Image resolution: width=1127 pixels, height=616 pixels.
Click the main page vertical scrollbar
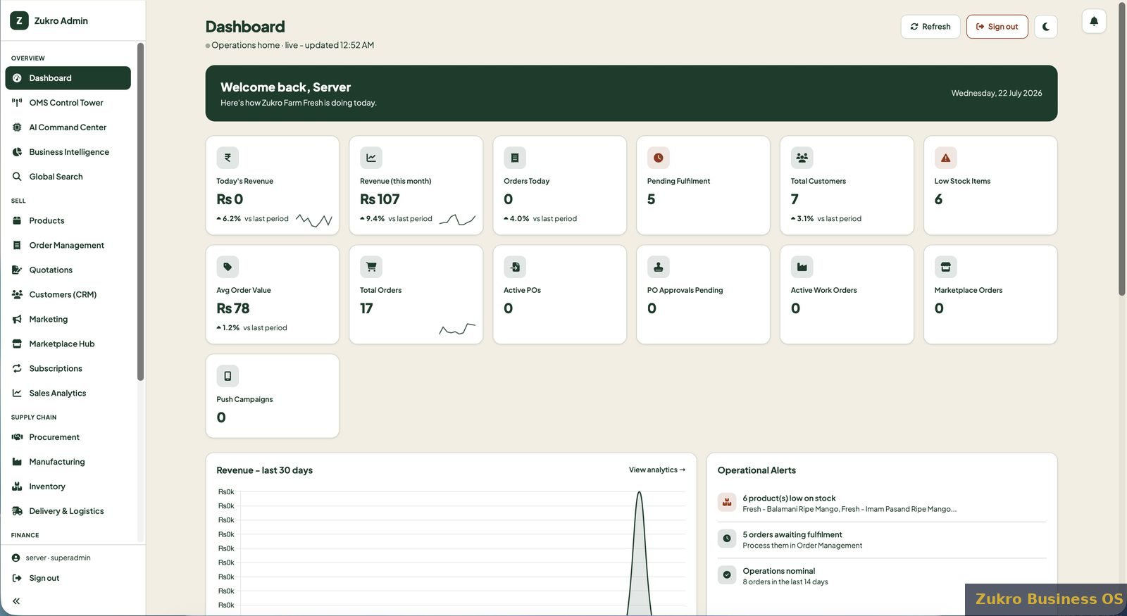coord(1122,149)
